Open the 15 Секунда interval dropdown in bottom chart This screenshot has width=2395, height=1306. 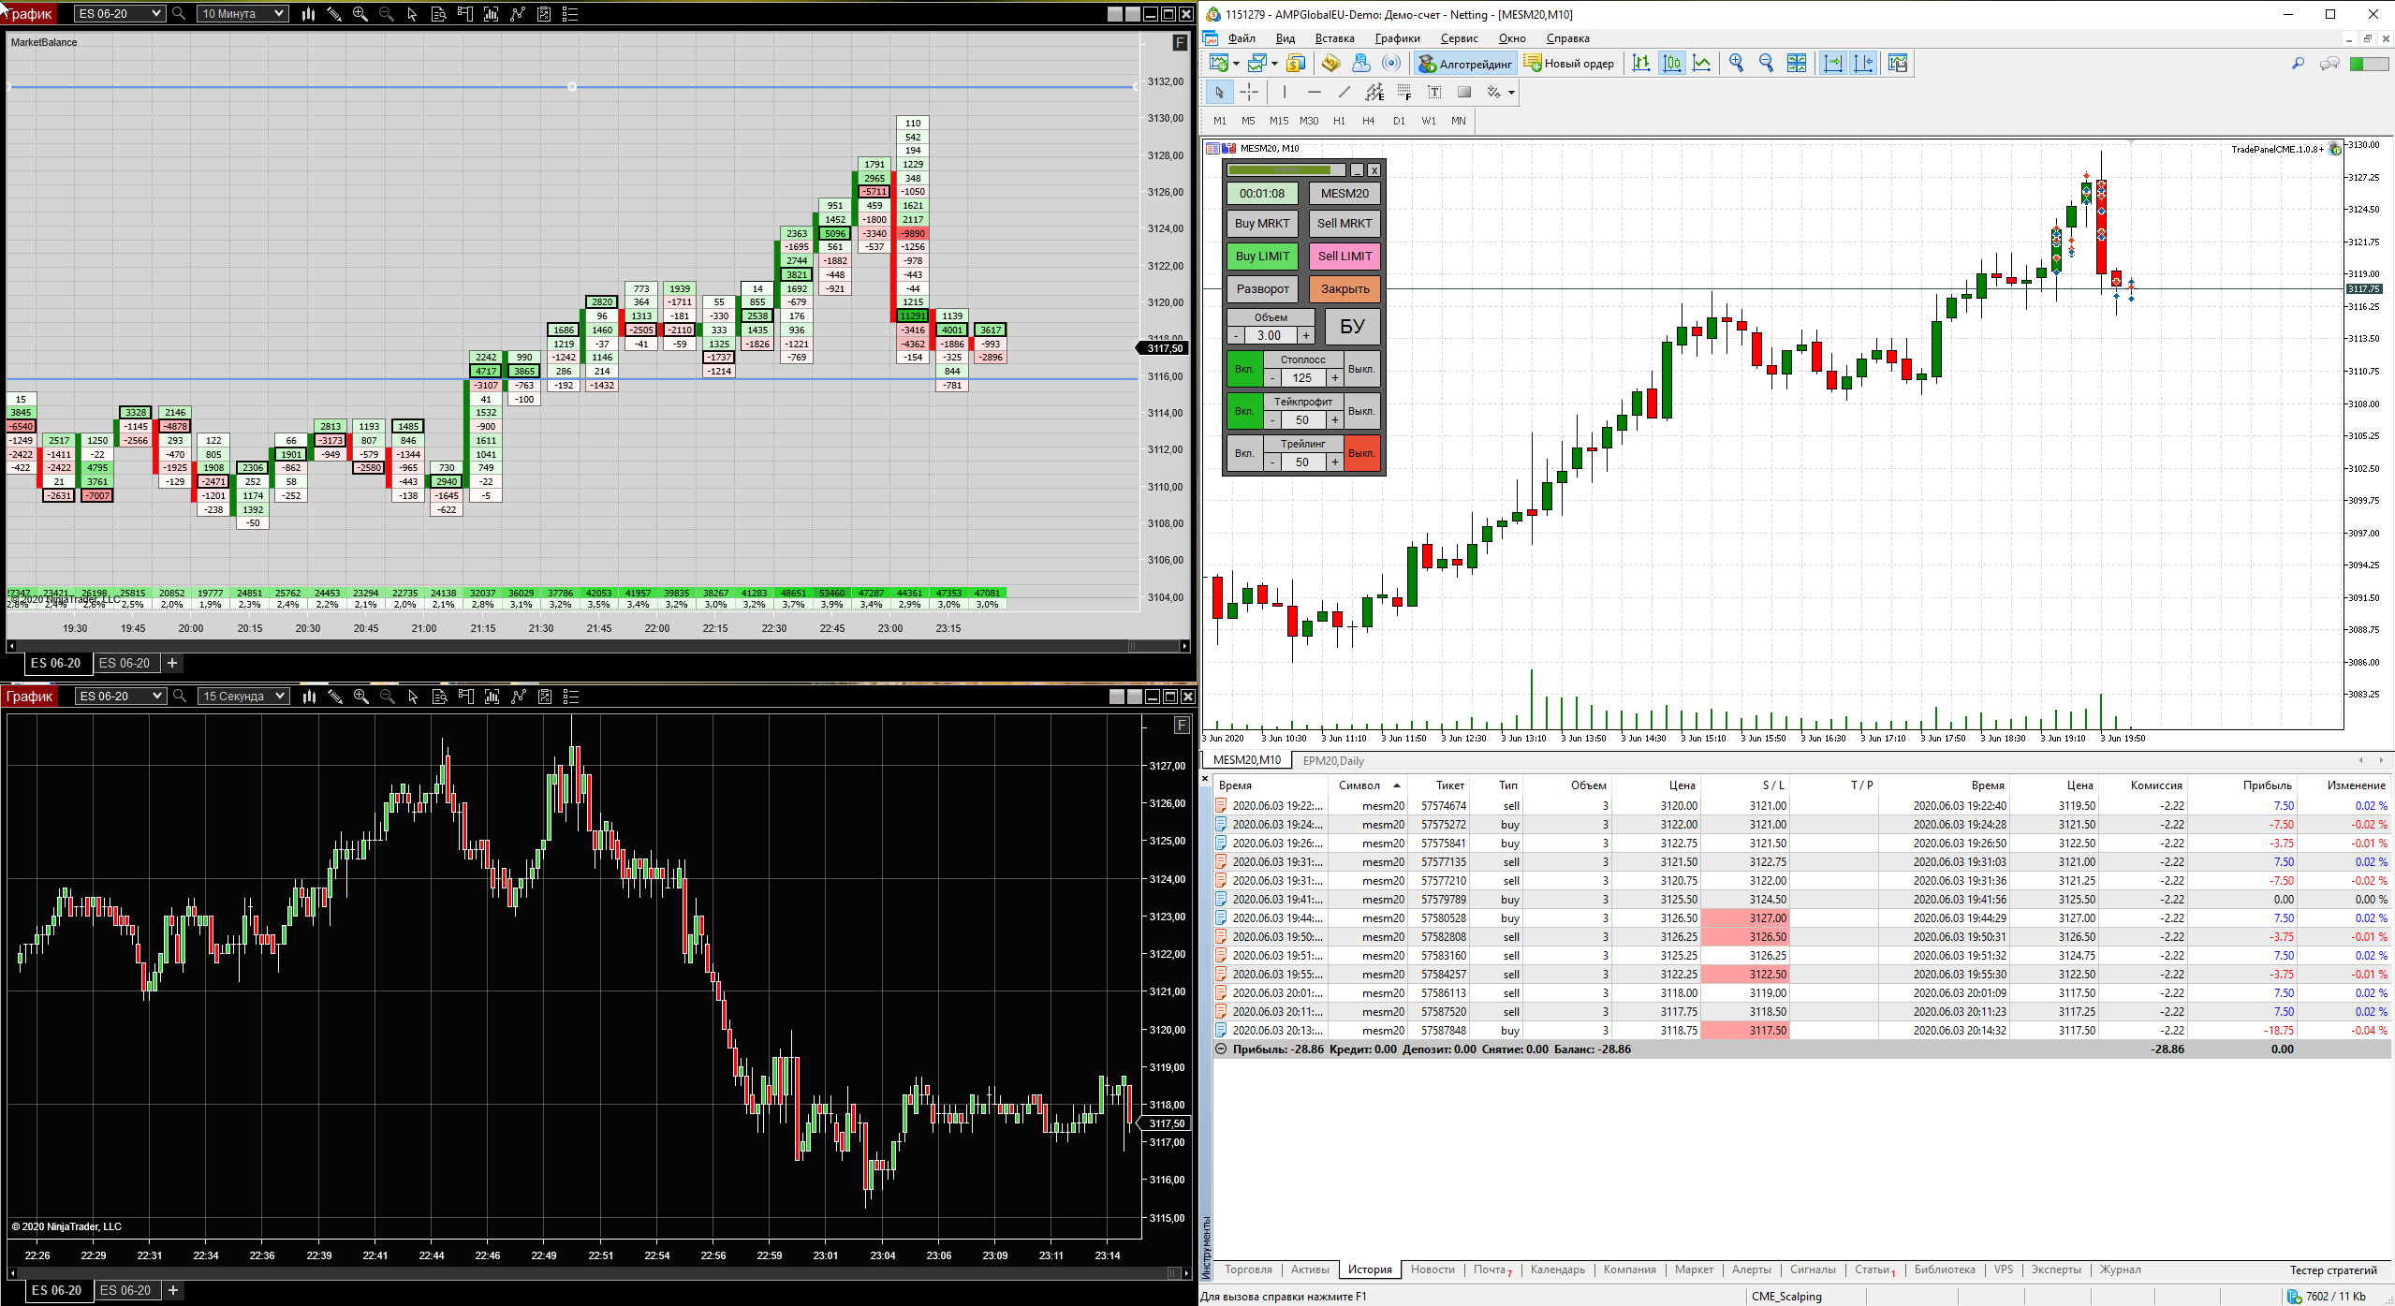tap(243, 697)
